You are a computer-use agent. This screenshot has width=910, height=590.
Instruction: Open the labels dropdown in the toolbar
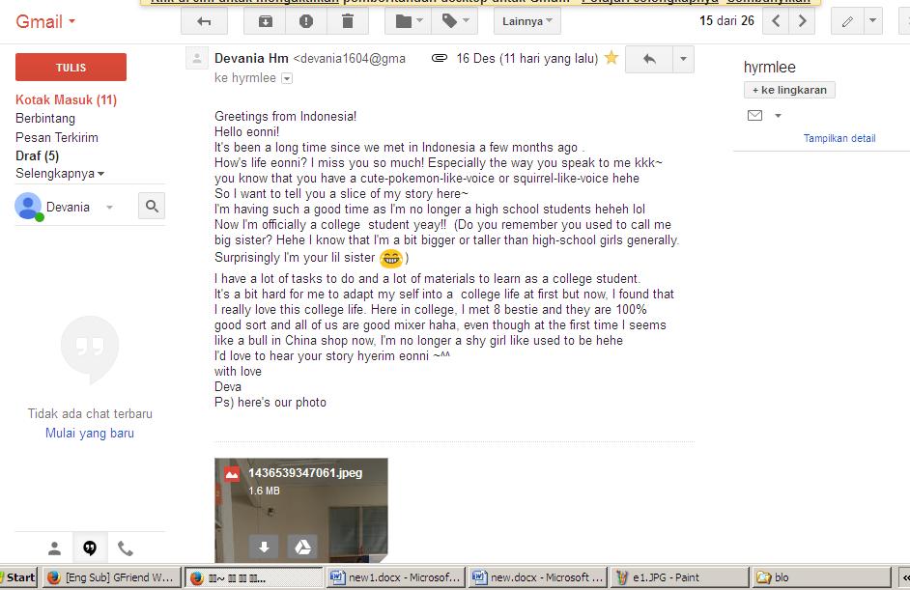point(454,21)
